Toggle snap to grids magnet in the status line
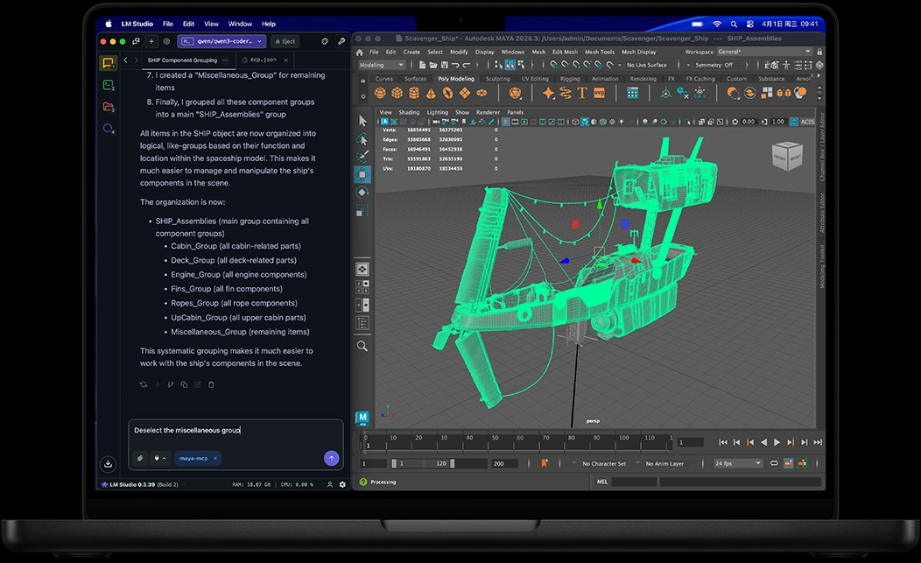Viewport: 921px width, 563px height. (x=554, y=64)
